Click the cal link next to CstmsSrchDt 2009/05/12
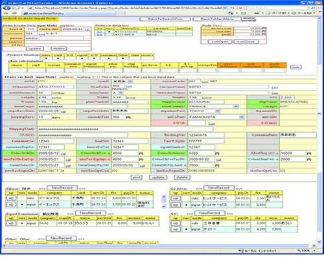Viewport: 324px width, 257px height. point(64,153)
